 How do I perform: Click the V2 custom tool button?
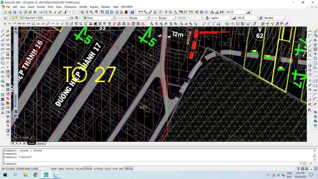[x=8, y=44]
